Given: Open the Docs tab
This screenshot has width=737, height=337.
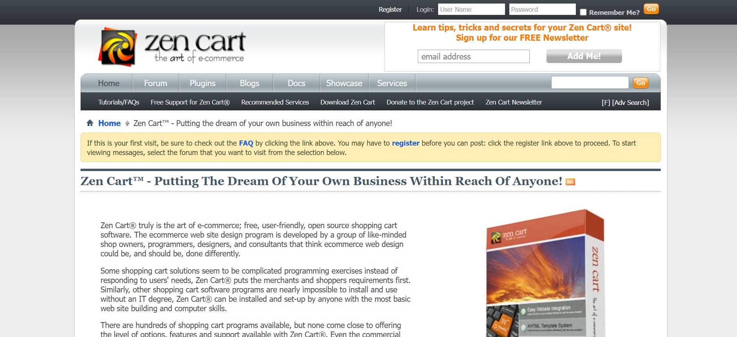Looking at the screenshot, I should 297,83.
